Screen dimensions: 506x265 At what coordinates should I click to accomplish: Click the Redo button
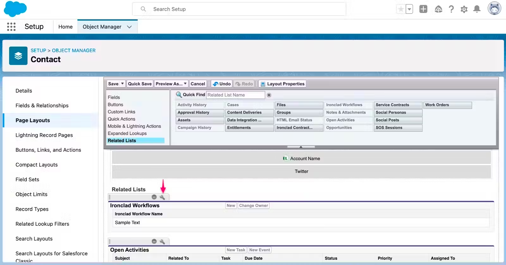(244, 84)
